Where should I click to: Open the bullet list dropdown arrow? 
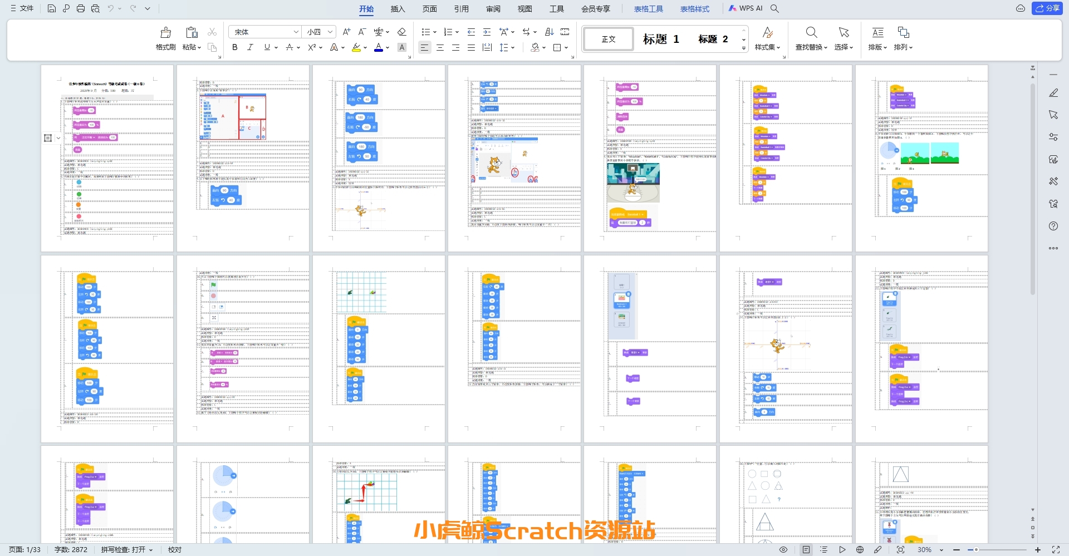(435, 32)
